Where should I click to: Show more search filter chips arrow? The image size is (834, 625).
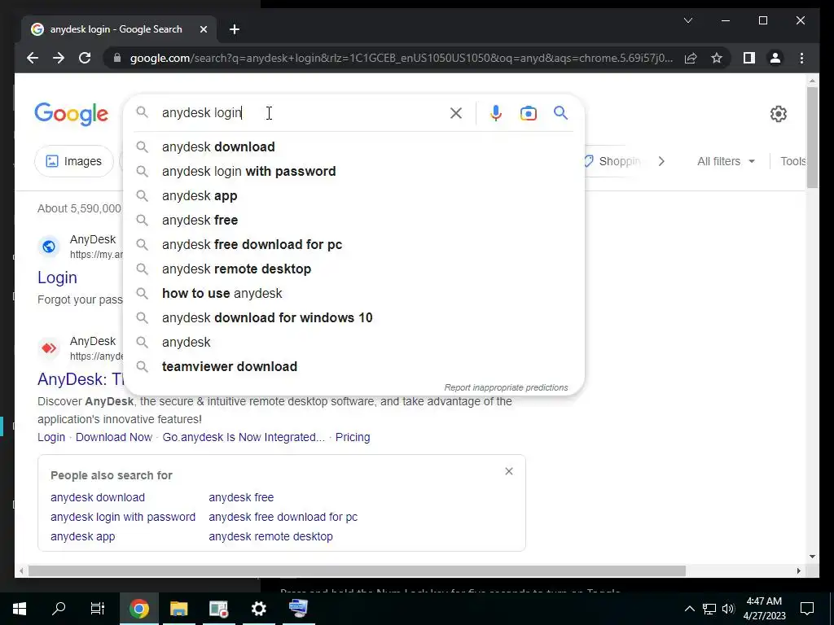[x=661, y=161]
